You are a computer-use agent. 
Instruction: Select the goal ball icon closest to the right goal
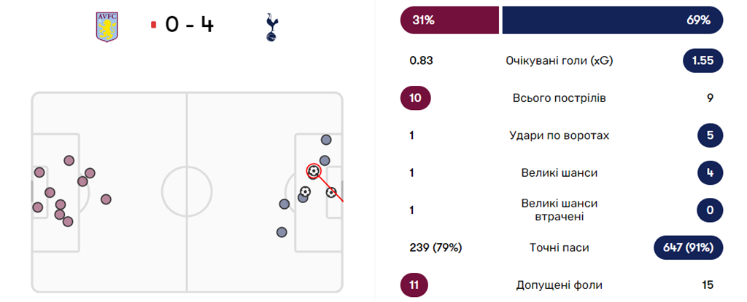(331, 193)
